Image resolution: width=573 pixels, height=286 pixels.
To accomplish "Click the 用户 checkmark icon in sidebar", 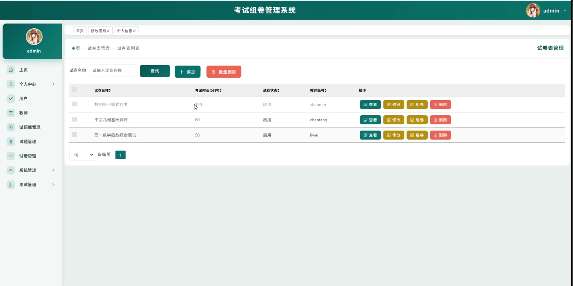I will coord(11,98).
